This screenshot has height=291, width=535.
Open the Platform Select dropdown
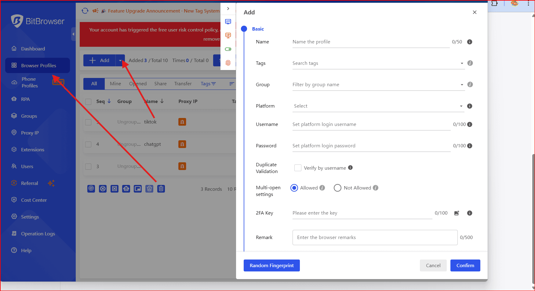[378, 106]
